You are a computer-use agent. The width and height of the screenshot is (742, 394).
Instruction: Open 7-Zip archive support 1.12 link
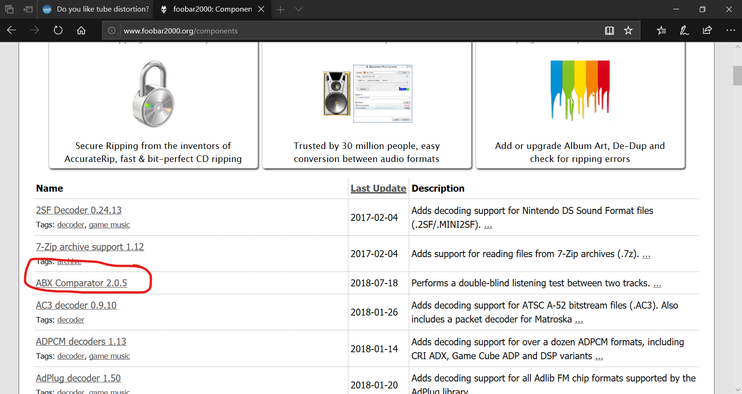coord(90,247)
